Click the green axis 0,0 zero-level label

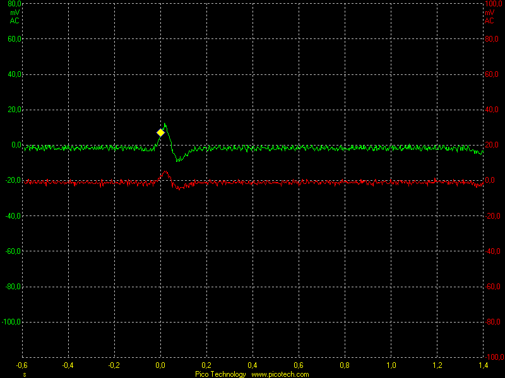pos(15,145)
